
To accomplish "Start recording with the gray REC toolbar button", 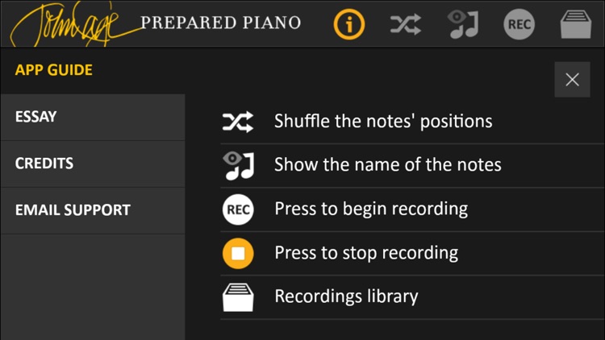I will point(519,24).
